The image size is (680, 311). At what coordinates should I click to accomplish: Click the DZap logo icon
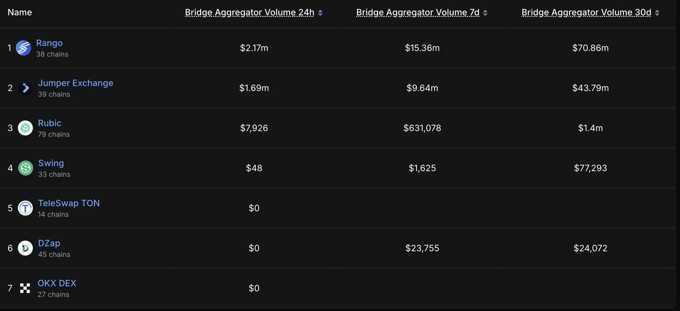tap(25, 248)
